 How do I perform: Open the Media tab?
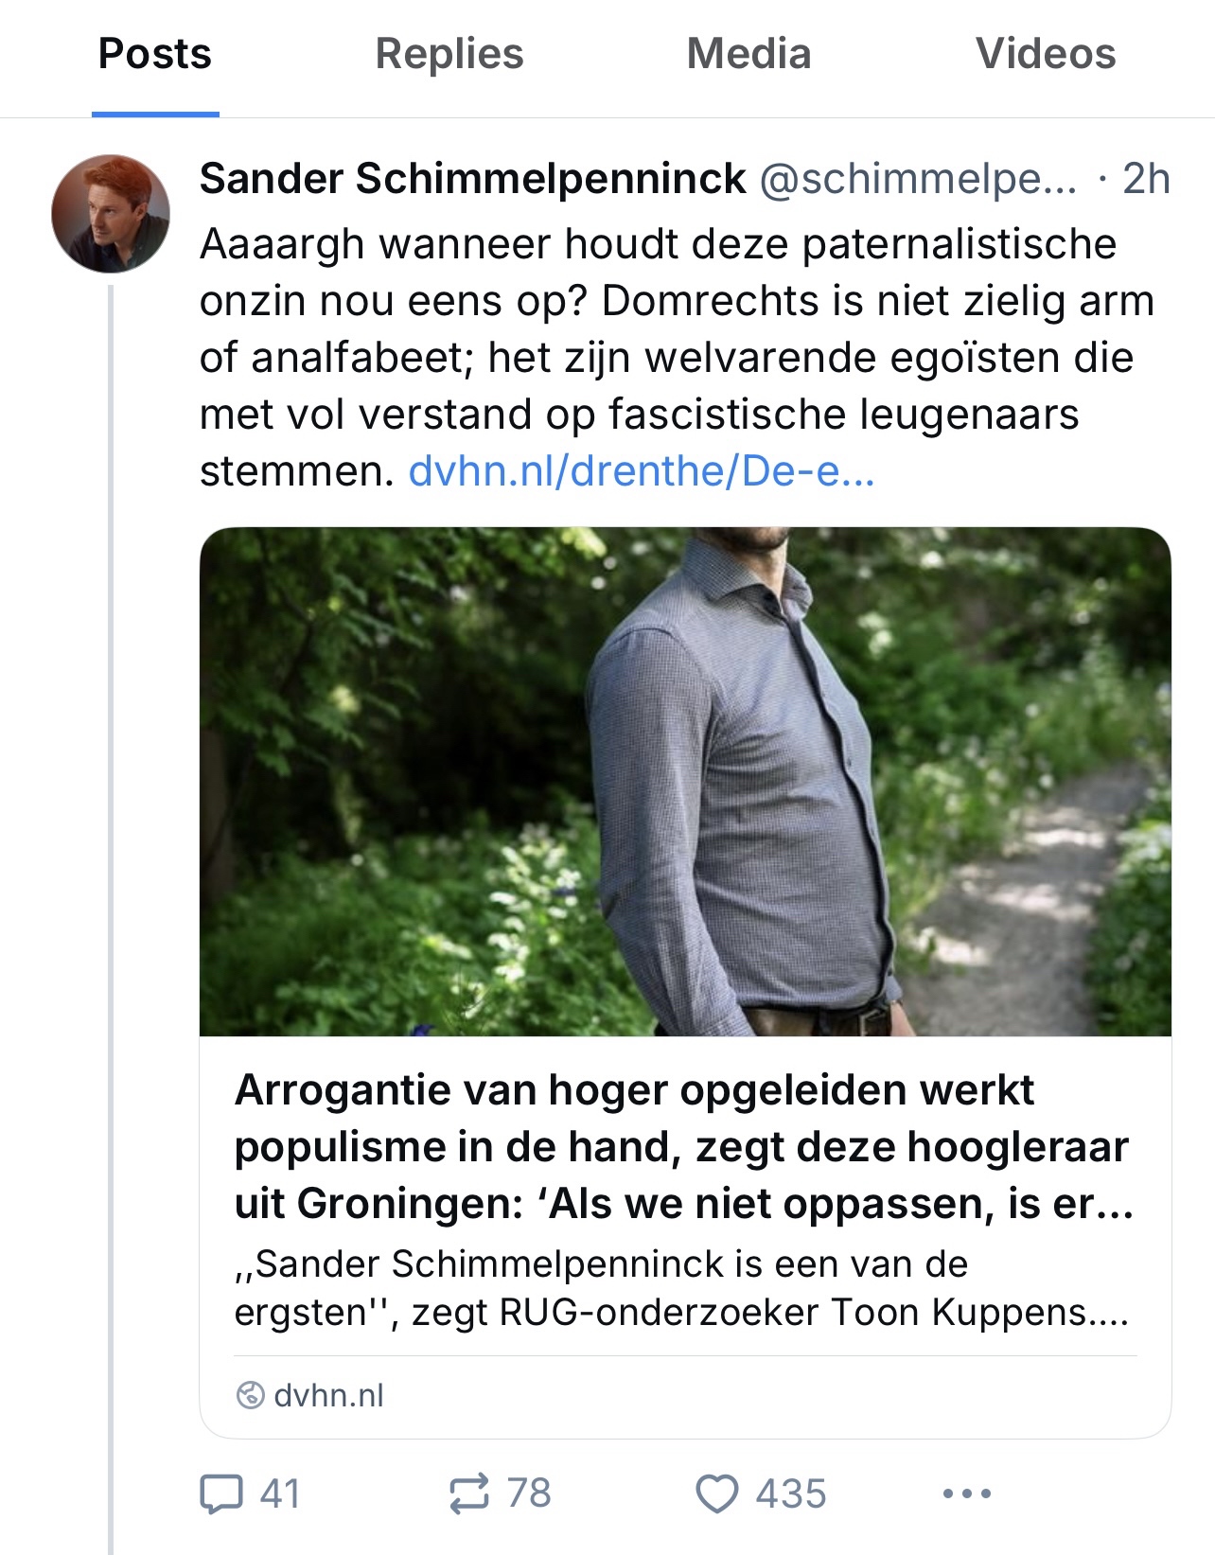748,54
